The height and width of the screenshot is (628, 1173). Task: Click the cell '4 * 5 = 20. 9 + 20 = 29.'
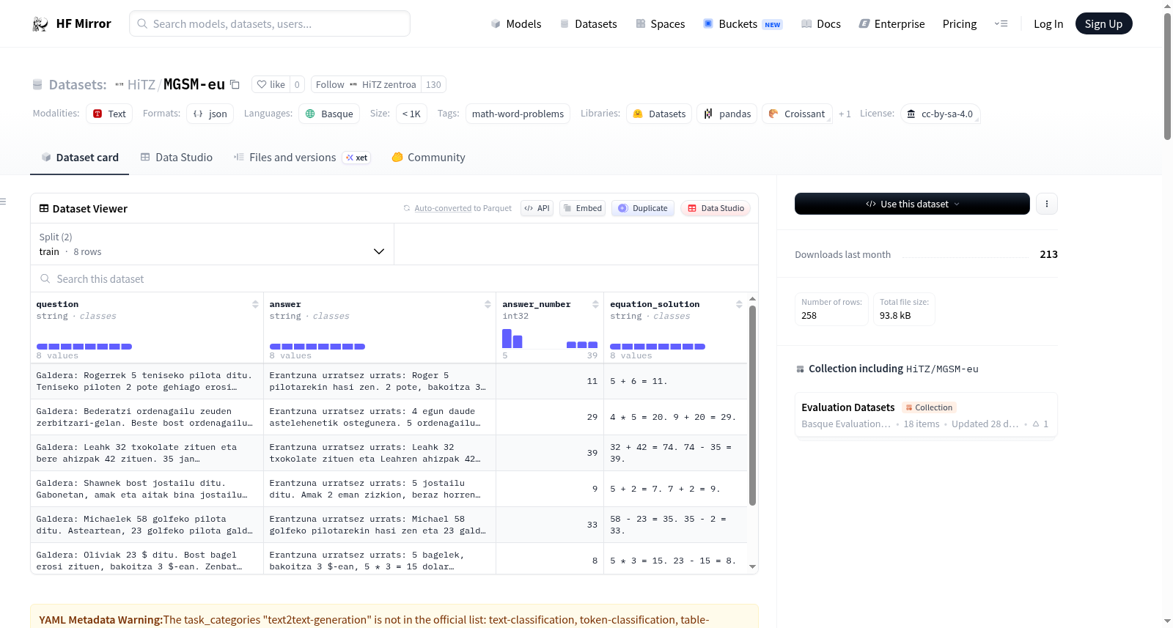(x=675, y=417)
